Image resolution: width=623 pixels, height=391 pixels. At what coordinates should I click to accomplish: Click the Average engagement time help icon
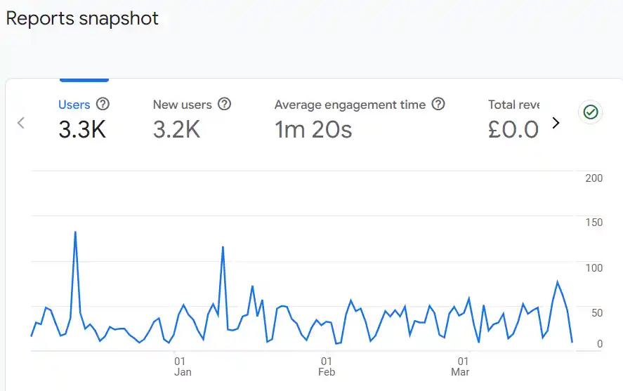[x=438, y=105]
